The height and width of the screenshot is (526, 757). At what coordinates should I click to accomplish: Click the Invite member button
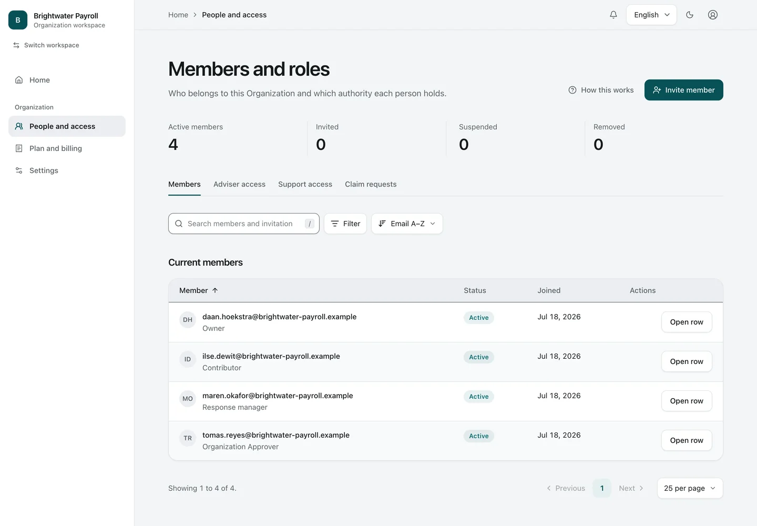683,90
